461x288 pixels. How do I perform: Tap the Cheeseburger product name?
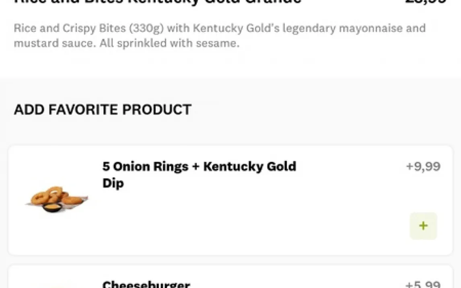click(x=146, y=284)
